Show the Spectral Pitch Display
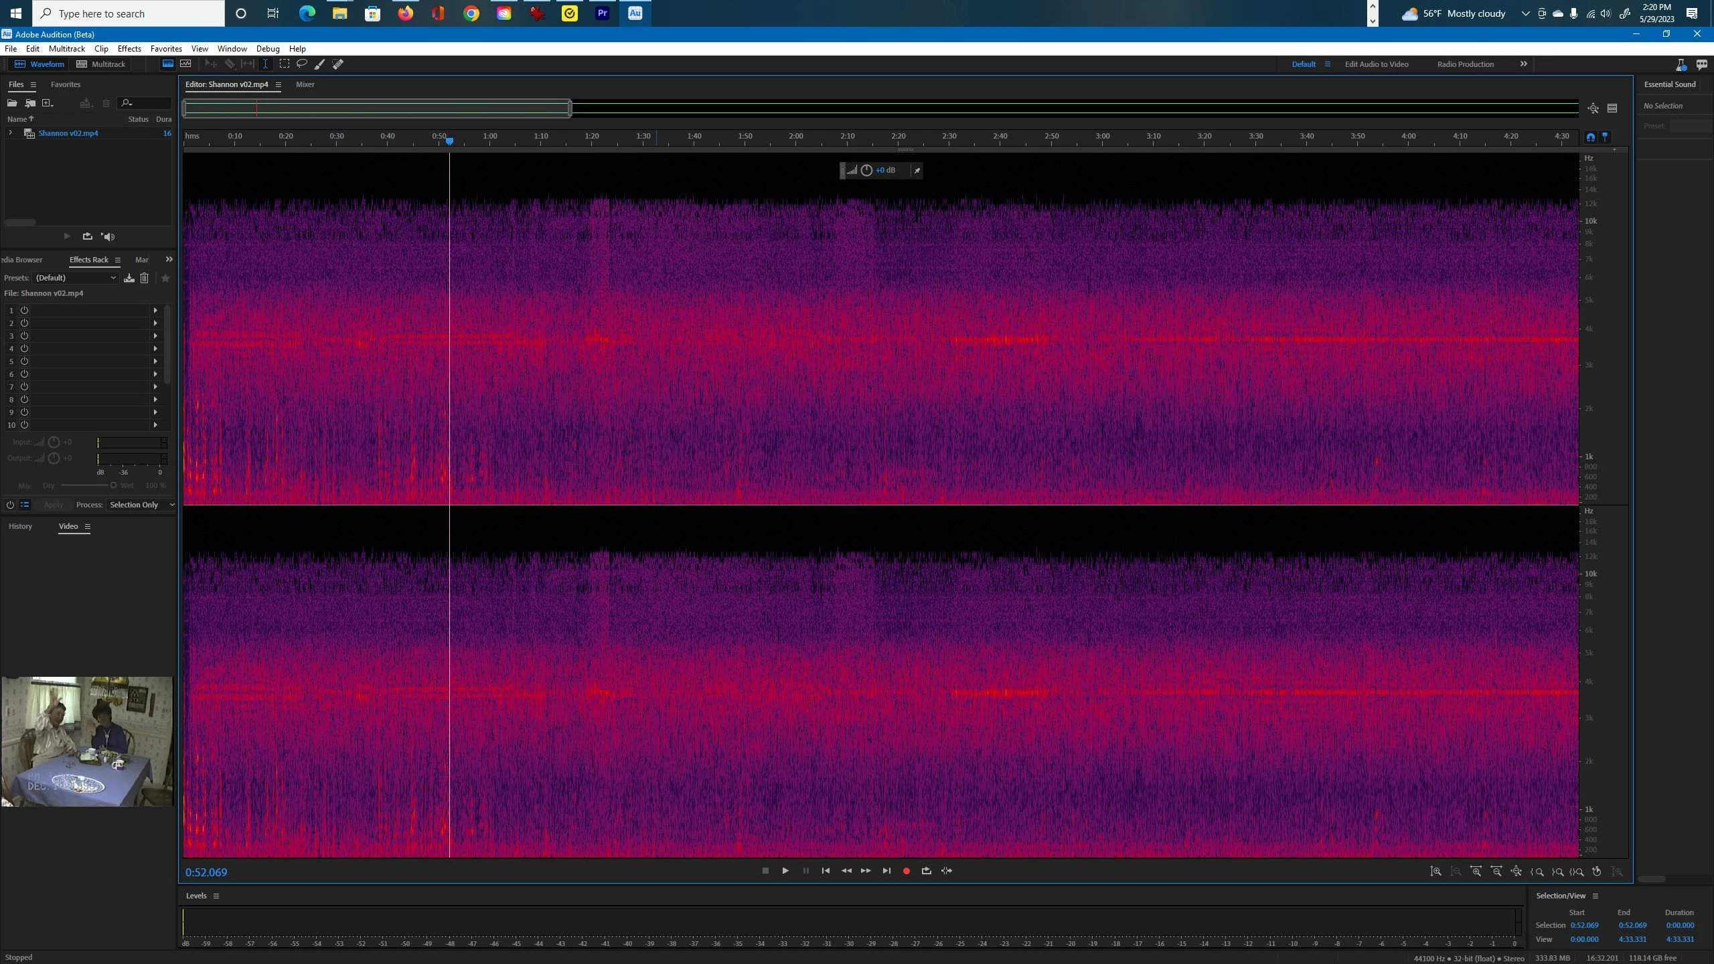The image size is (1714, 964). pyautogui.click(x=186, y=64)
